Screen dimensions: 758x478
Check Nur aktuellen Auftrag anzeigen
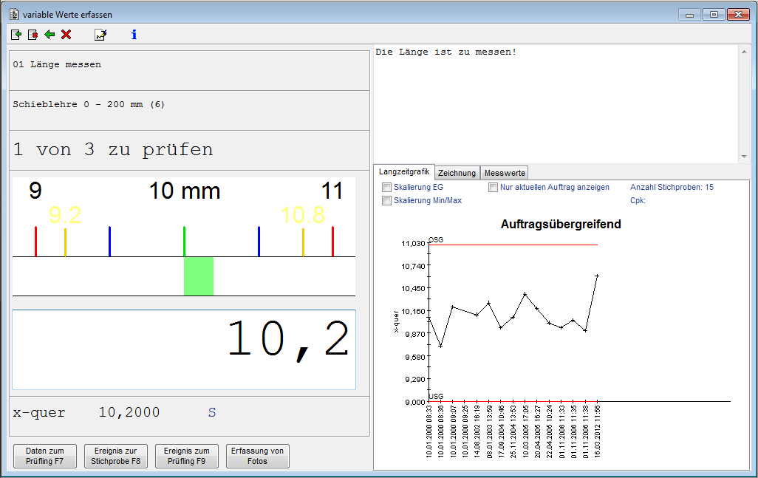coord(493,188)
